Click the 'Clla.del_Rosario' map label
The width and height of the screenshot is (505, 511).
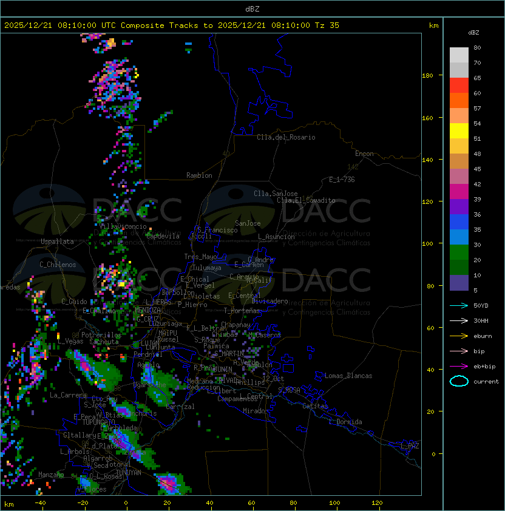[286, 137]
